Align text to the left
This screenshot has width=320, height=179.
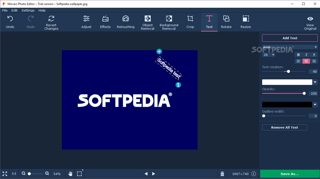298,61
